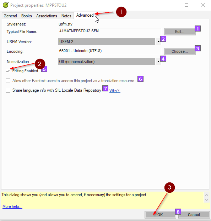The image size is (211, 221).
Task: Open the Associations tab
Action: 47,16
